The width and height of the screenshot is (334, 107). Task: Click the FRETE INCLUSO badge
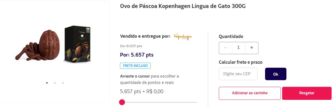tap(135, 66)
